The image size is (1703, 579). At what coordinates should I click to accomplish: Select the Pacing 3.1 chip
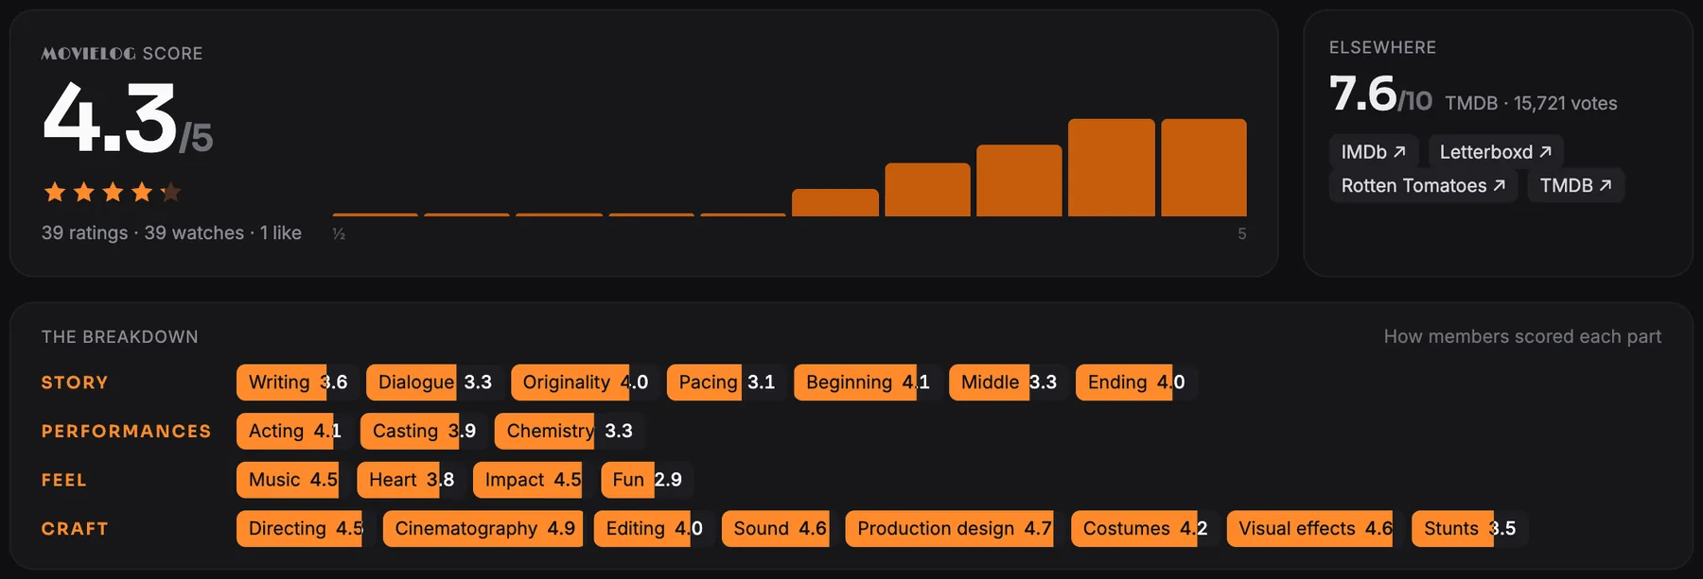(x=726, y=383)
